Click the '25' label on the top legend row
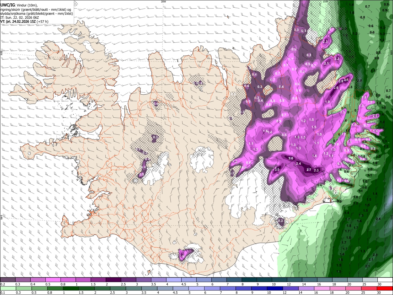The image size is (393, 295). pos(364,285)
